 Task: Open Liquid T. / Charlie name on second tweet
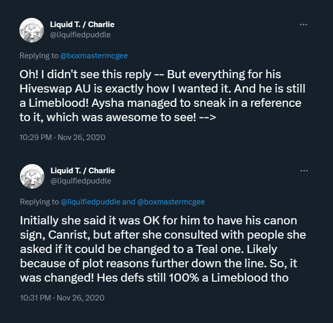pos(82,171)
